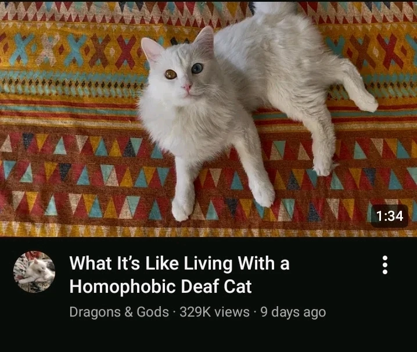Click the 1:34 duration badge
This screenshot has width=417, height=352.
tap(390, 215)
